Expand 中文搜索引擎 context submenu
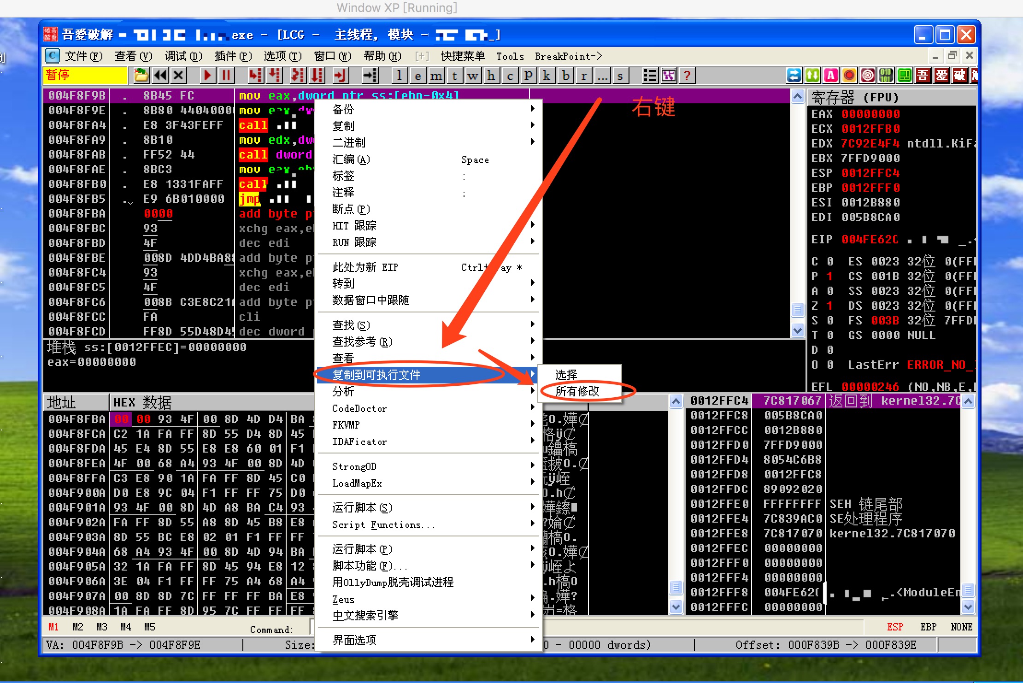This screenshot has width=1023, height=683. [429, 615]
